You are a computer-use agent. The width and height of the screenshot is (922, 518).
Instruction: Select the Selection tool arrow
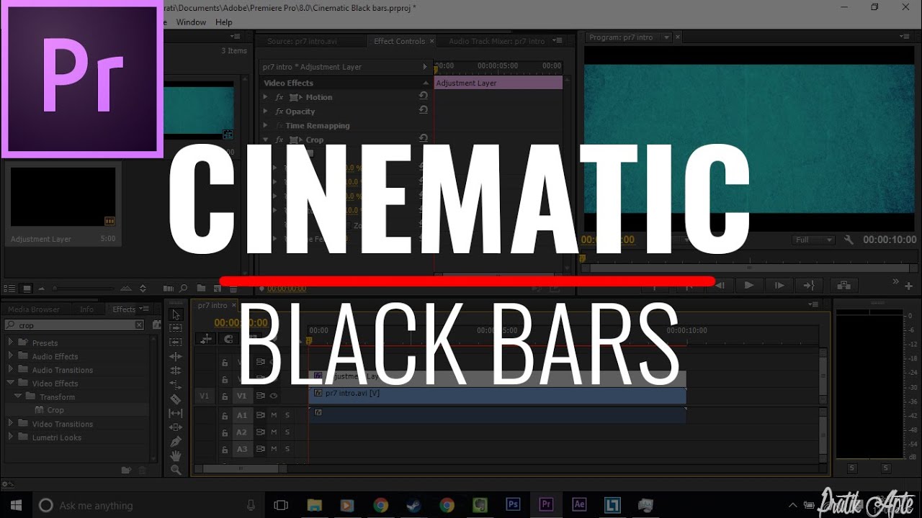pos(176,314)
